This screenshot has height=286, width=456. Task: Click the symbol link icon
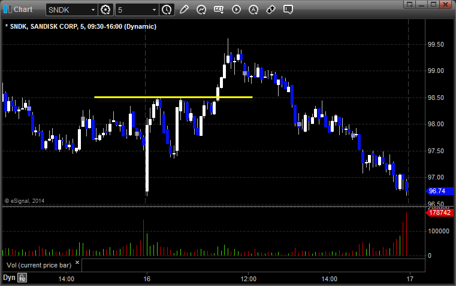[271, 10]
